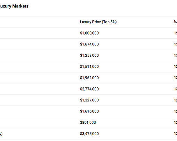Select the $1,511,000 price cell
177x141 pixels.
89,67
